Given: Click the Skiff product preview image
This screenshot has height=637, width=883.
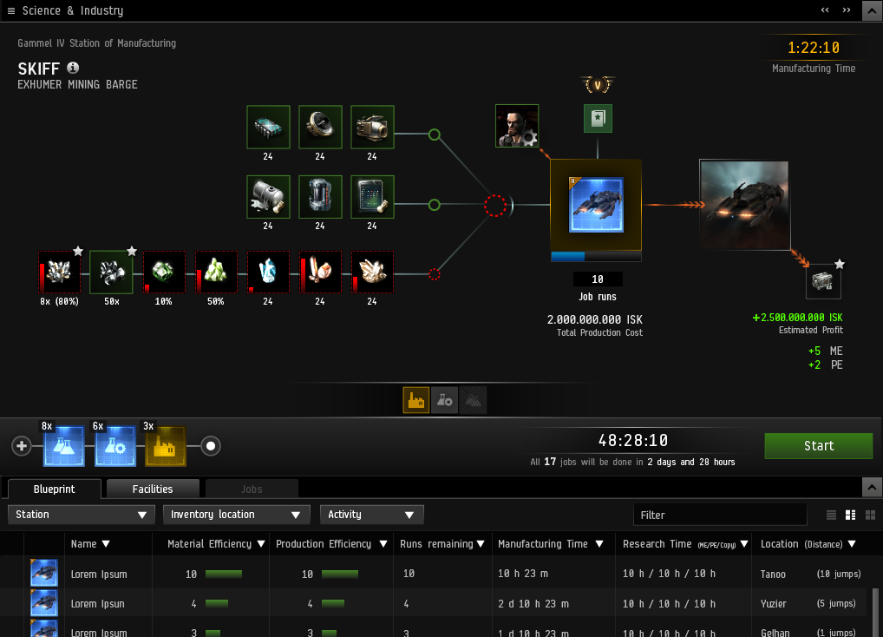Looking at the screenshot, I should [744, 205].
